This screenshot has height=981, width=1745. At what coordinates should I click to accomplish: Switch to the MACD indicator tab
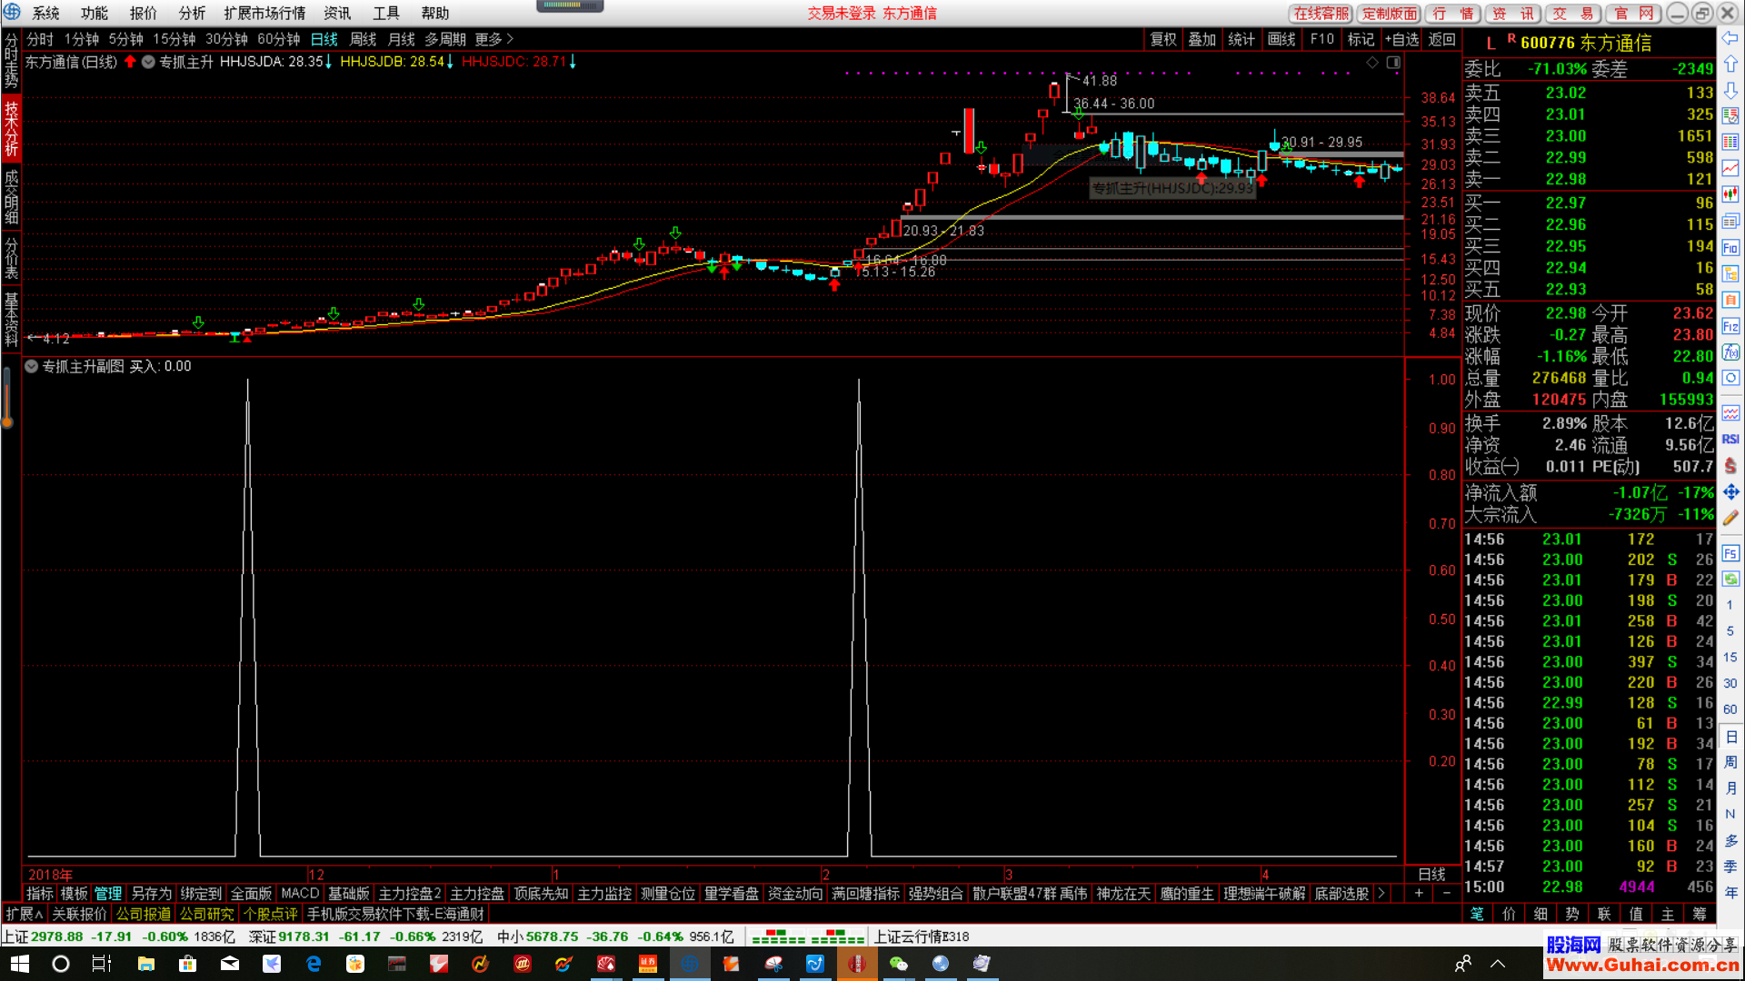tap(300, 894)
